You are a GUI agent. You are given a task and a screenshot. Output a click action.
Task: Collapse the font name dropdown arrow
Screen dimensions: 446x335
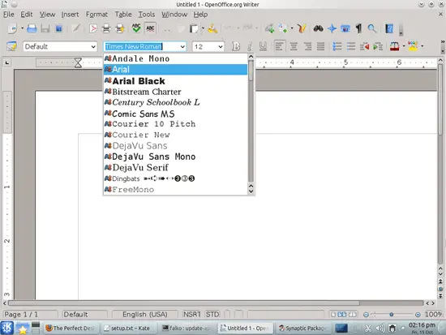point(182,46)
